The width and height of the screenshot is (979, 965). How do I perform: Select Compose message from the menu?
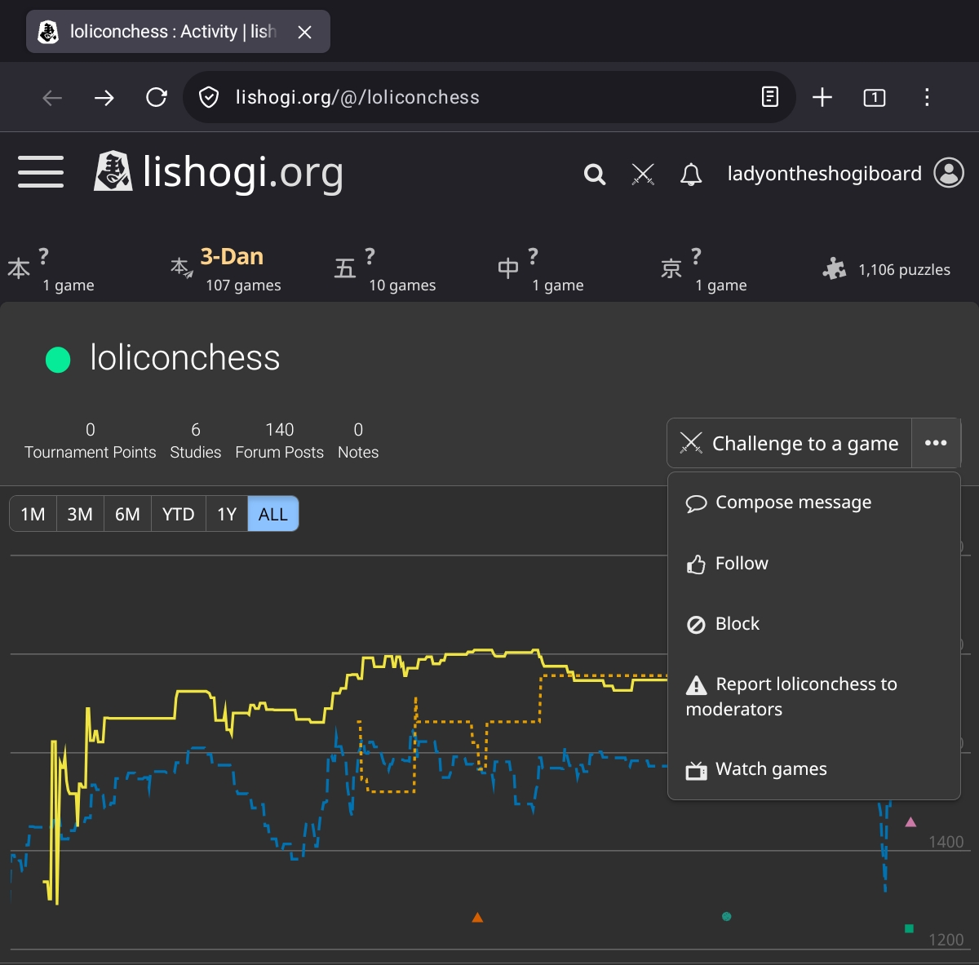(x=814, y=502)
